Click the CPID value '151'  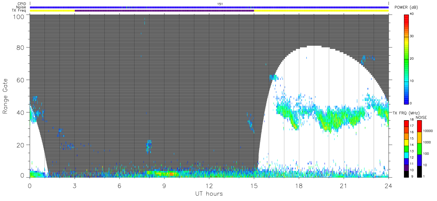[x=220, y=4]
